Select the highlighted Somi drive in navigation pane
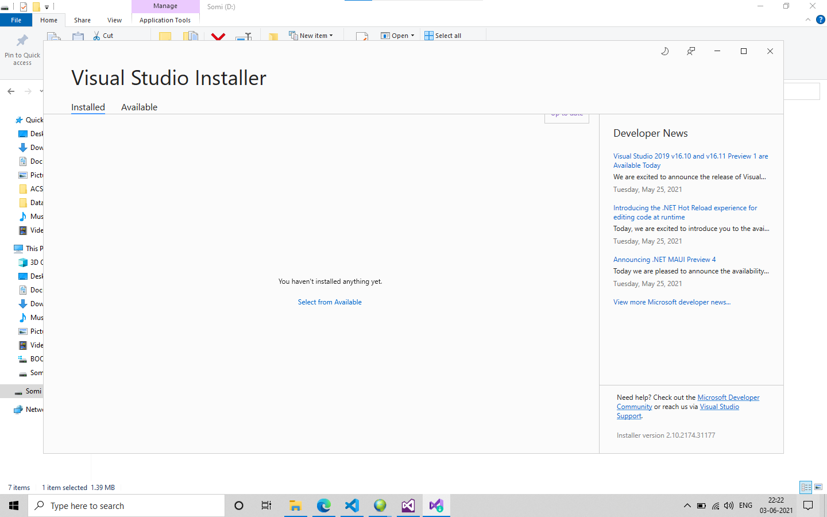Viewport: 827px width, 517px height. (22, 391)
